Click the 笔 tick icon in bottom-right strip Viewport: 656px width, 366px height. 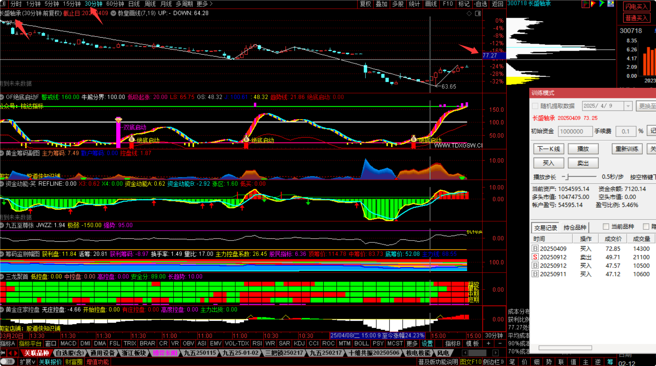click(x=512, y=362)
